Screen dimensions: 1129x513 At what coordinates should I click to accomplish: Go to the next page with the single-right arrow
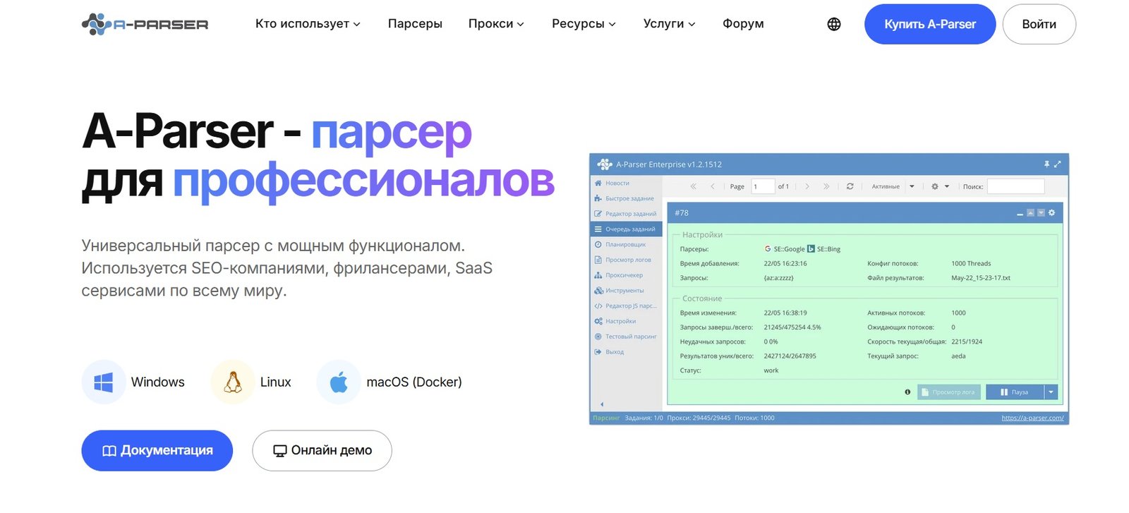(807, 186)
